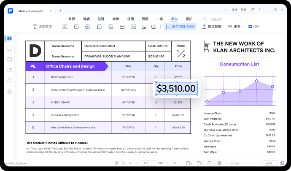Open the comments panel in sidebar
Screen dimensions: 291x171
(9, 60)
